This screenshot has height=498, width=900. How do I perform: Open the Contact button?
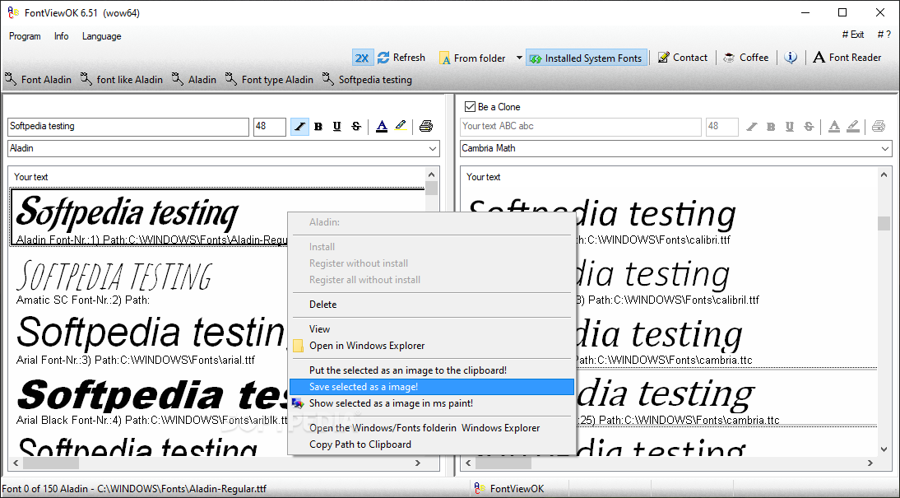(683, 58)
